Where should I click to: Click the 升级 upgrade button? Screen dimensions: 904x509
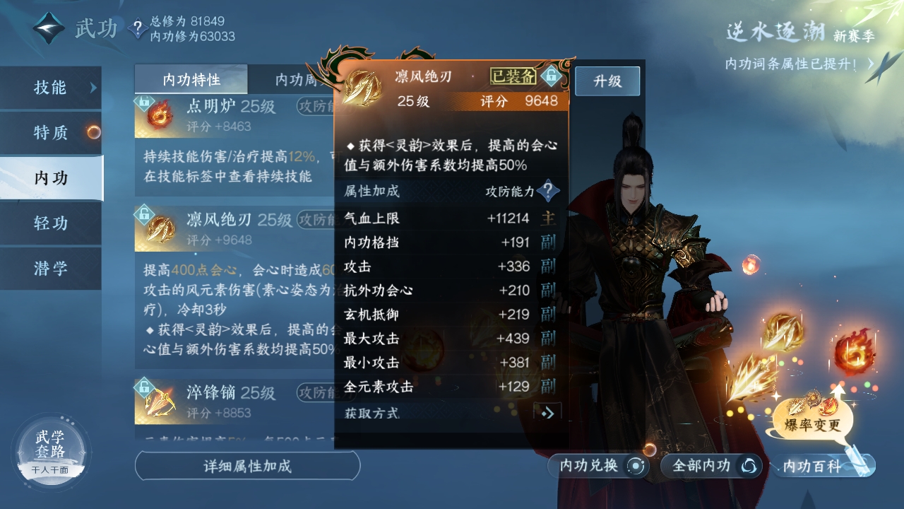coord(607,81)
